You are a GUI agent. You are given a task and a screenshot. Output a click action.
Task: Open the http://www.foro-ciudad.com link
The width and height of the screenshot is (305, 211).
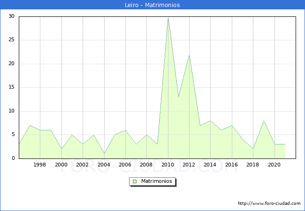coord(269,203)
